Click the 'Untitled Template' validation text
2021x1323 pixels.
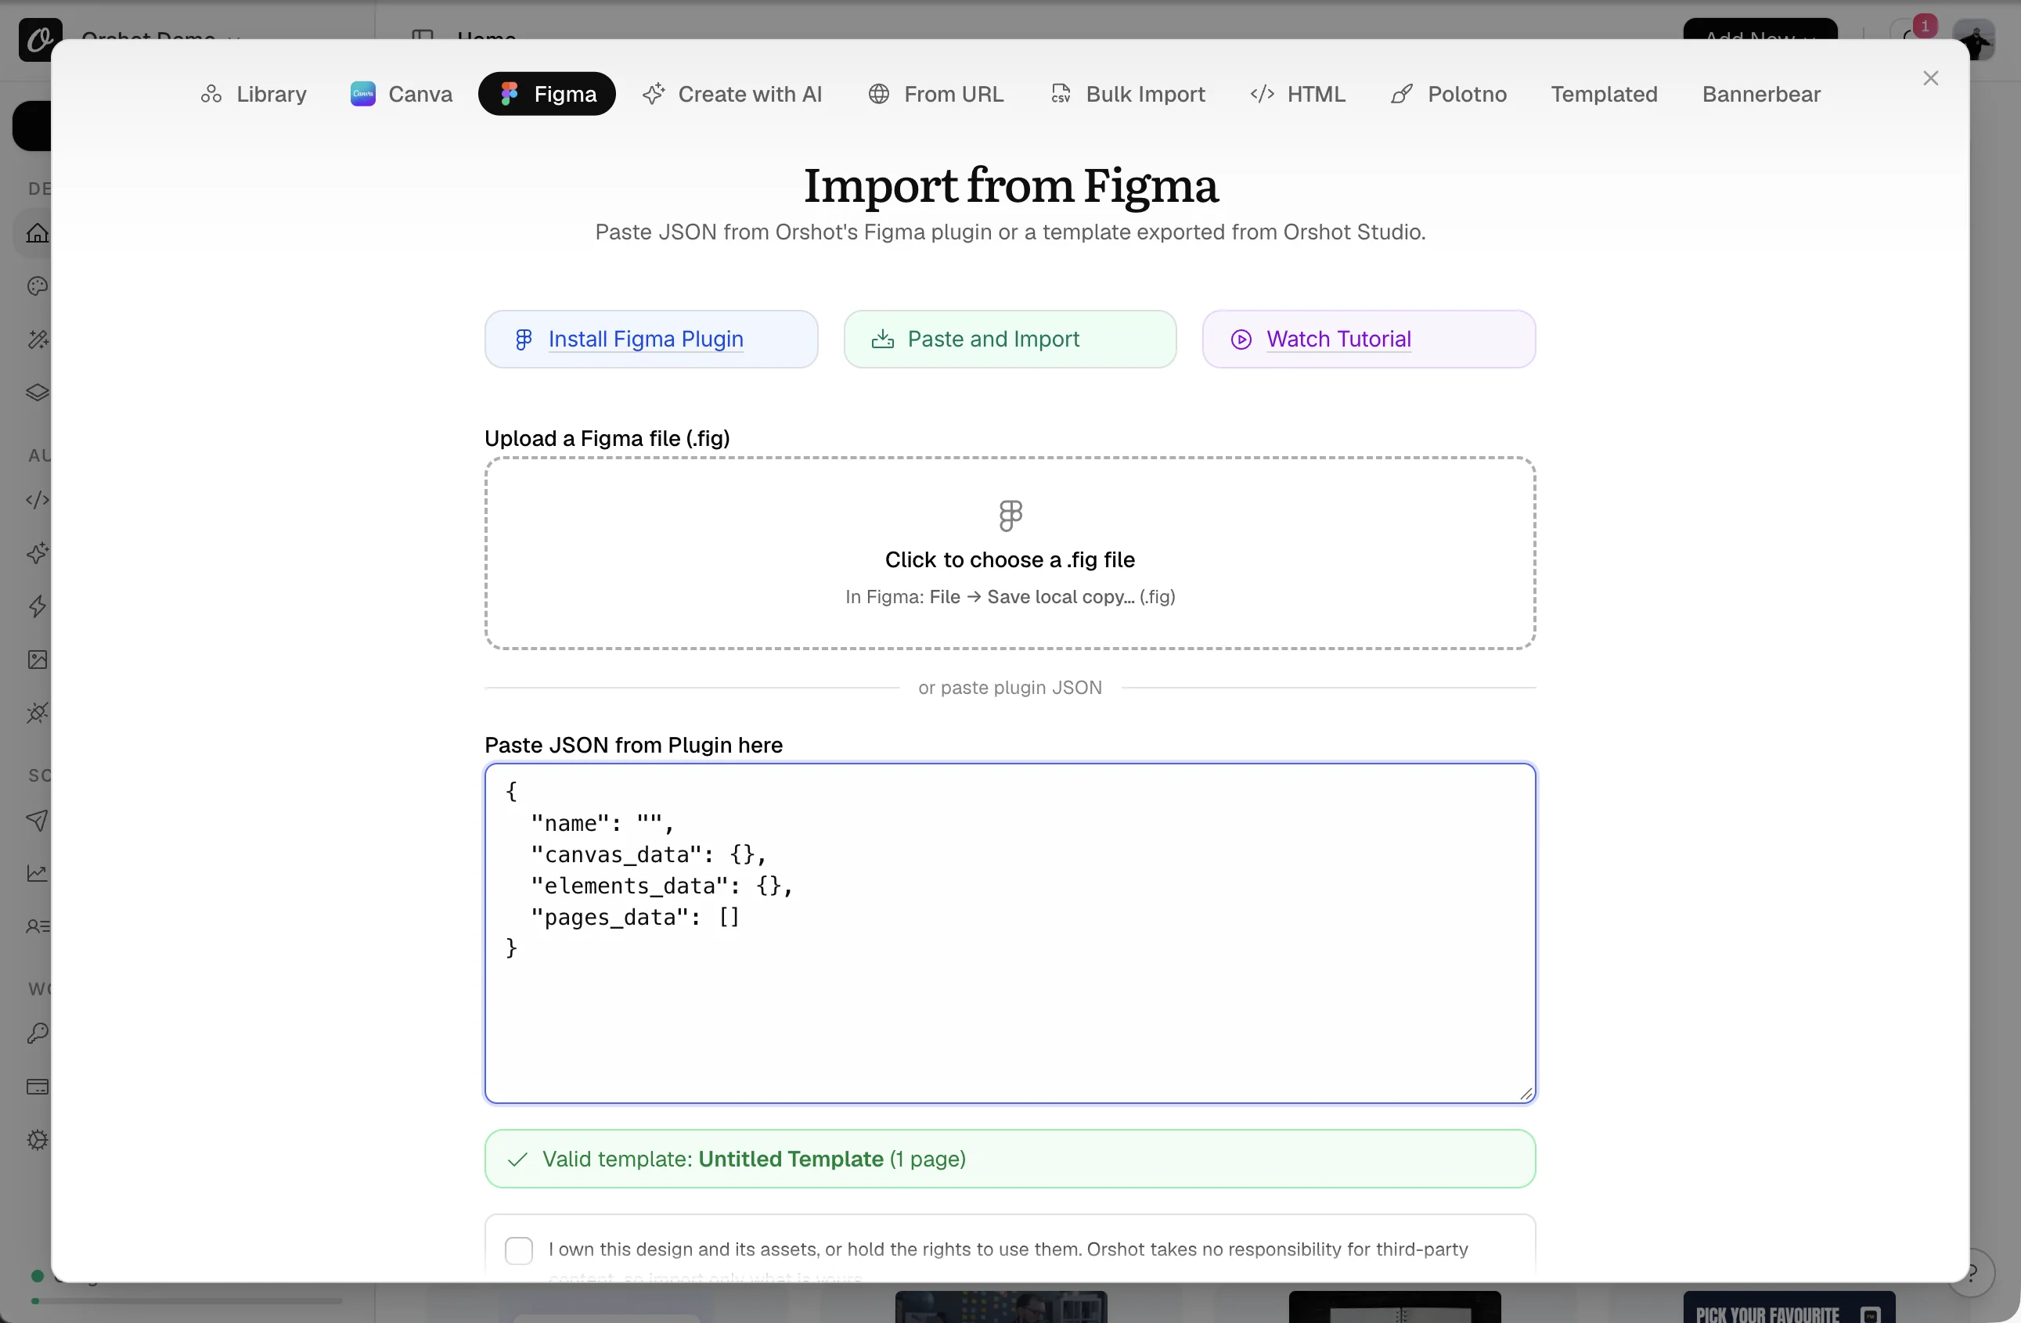click(x=791, y=1159)
